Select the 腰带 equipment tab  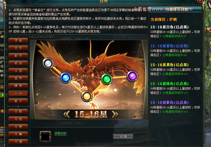click(x=18, y=86)
